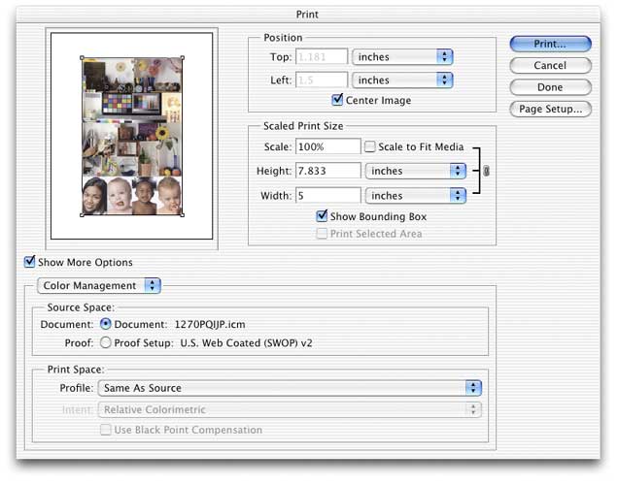Click the Scale input field
This screenshot has width=618, height=483.
[x=327, y=146]
